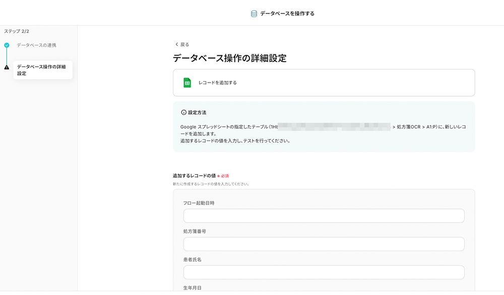This screenshot has height=295, width=504.
Task: Click the blurred spreadsheet ID text
Action: point(334,126)
